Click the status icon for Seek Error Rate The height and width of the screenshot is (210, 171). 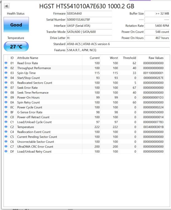point(6,87)
